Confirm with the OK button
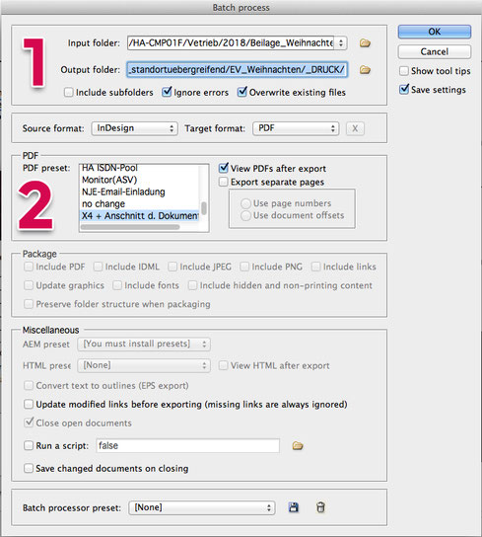Image resolution: width=482 pixels, height=537 pixels. pos(435,32)
